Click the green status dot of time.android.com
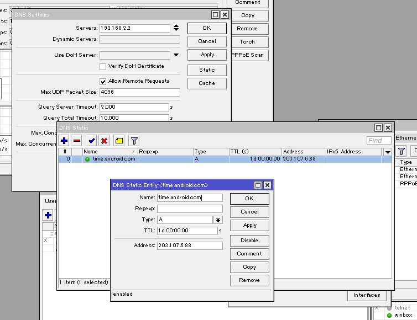Viewport: 417px width, 320px height. coord(87,159)
